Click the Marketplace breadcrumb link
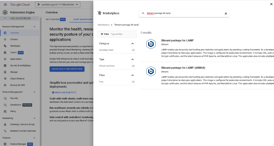The height and width of the screenshot is (146, 274). [104, 25]
